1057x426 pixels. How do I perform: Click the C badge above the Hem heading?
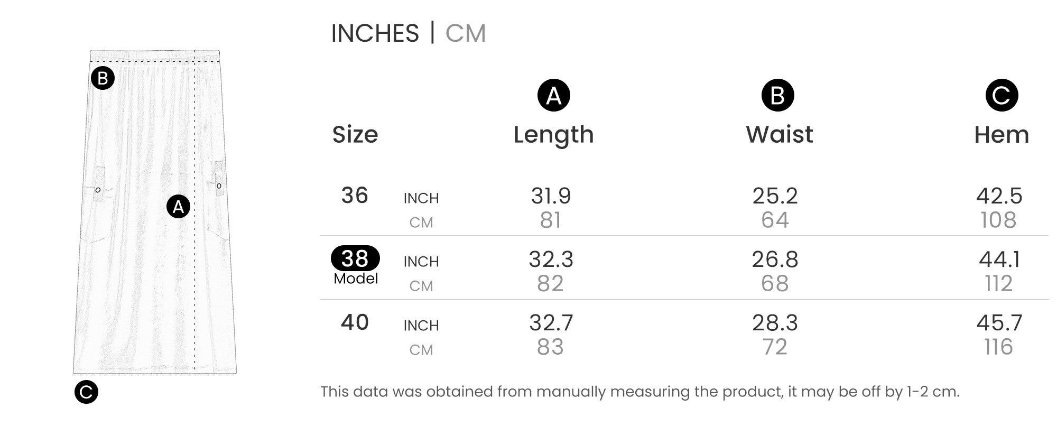click(x=1001, y=96)
